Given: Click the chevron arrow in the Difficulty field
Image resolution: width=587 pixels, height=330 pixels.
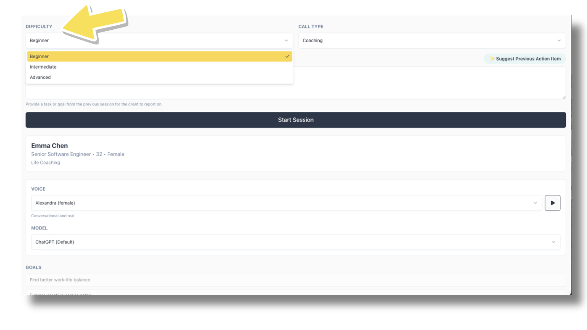Looking at the screenshot, I should 287,40.
